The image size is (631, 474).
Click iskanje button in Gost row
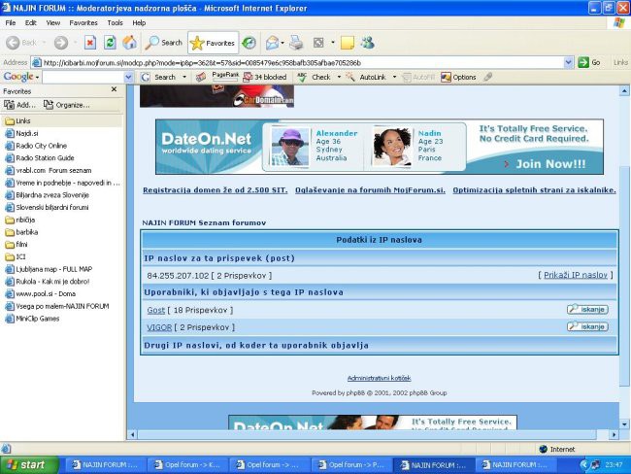click(x=587, y=309)
